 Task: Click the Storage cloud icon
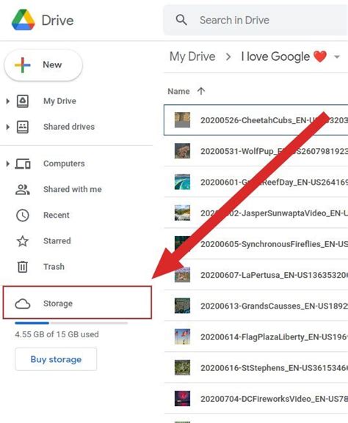pyautogui.click(x=23, y=304)
